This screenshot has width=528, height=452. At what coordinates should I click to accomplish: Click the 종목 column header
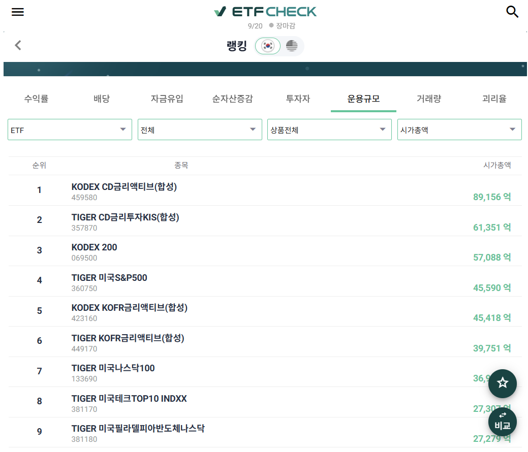pos(181,165)
